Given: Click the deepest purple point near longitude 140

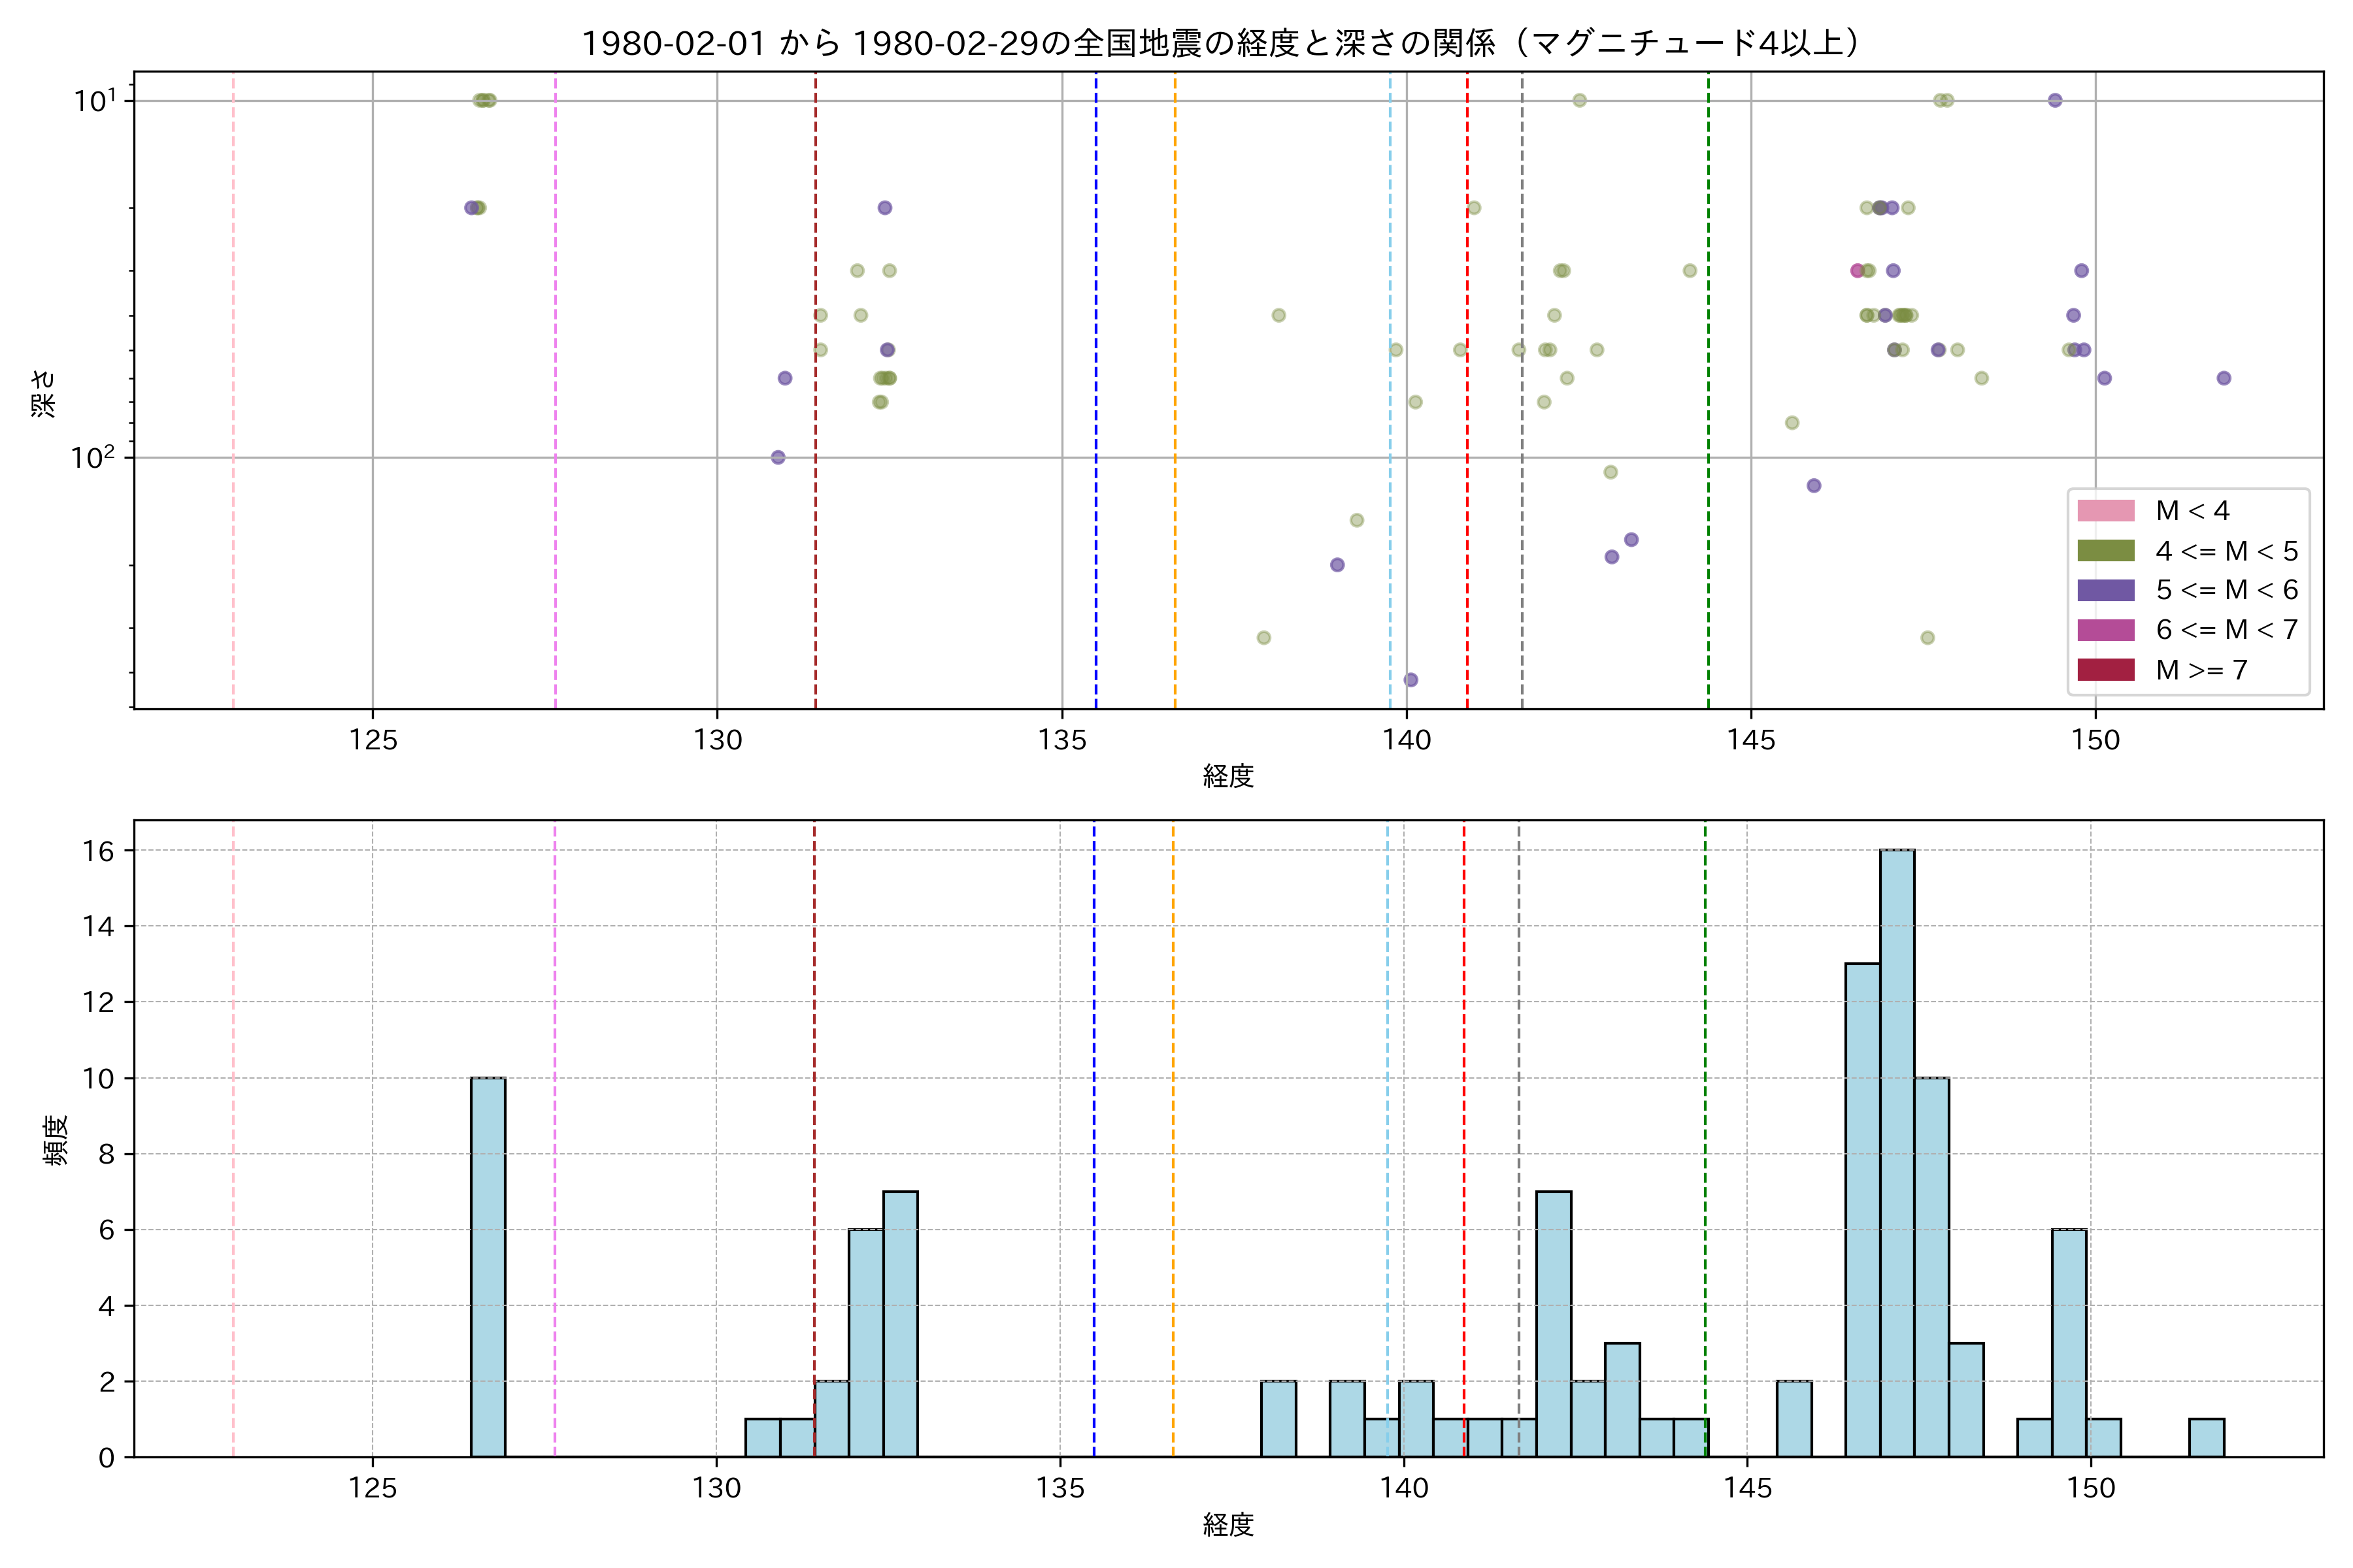Looking at the screenshot, I should coord(1410,680).
